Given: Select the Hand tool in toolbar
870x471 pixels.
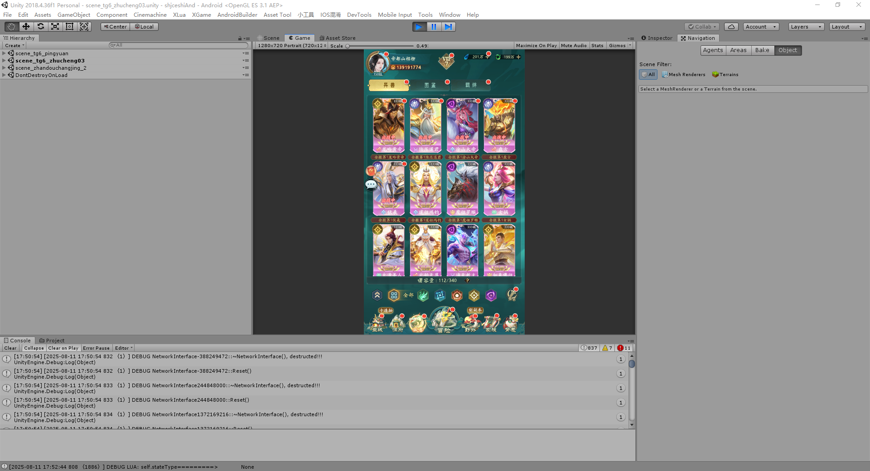Looking at the screenshot, I should (11, 27).
